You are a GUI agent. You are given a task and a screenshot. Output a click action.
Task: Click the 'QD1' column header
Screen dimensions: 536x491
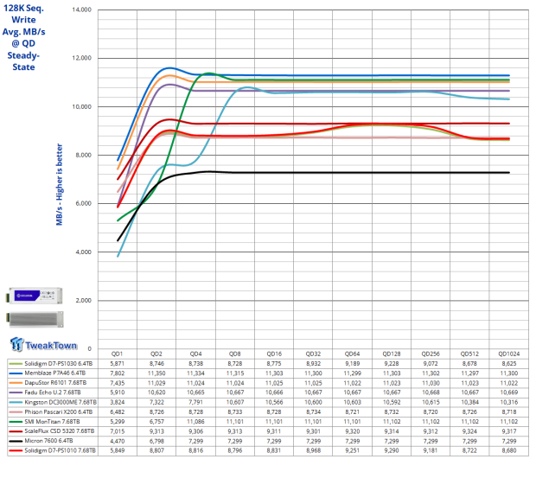click(x=118, y=354)
